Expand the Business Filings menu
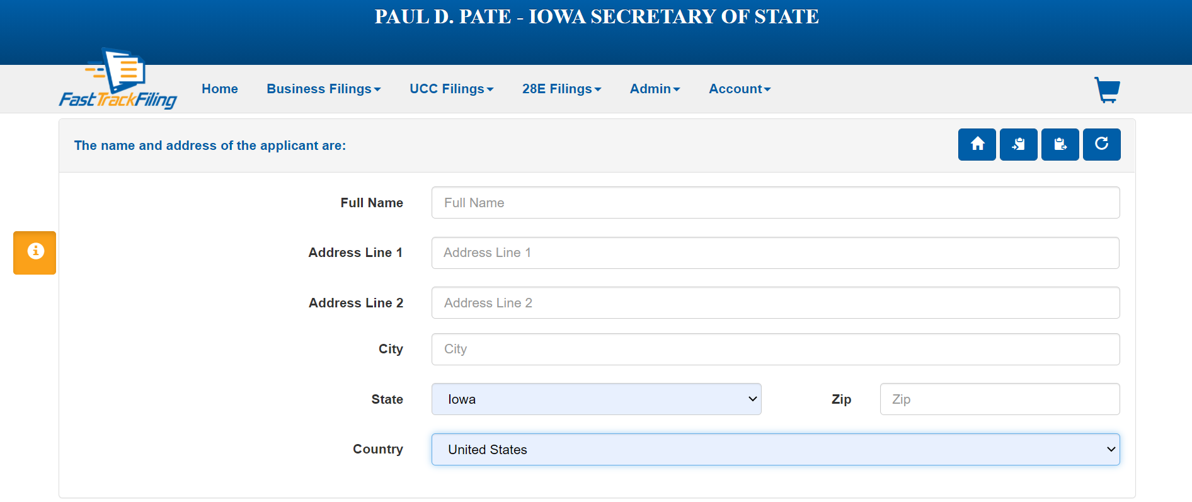Viewport: 1192px width, 502px height. [323, 89]
